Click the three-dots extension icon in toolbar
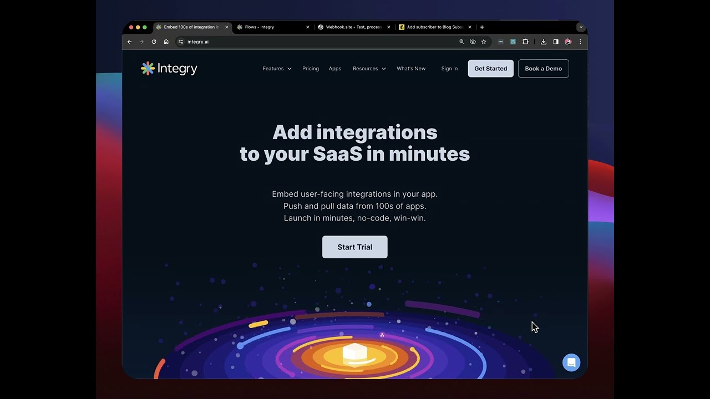Image resolution: width=710 pixels, height=399 pixels. (x=501, y=42)
